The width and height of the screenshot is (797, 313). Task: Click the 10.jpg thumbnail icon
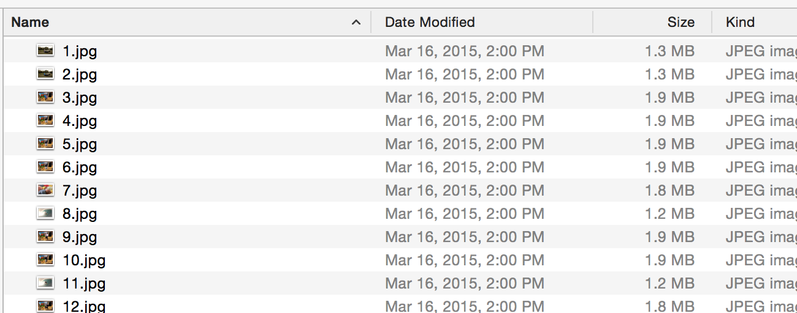click(45, 260)
